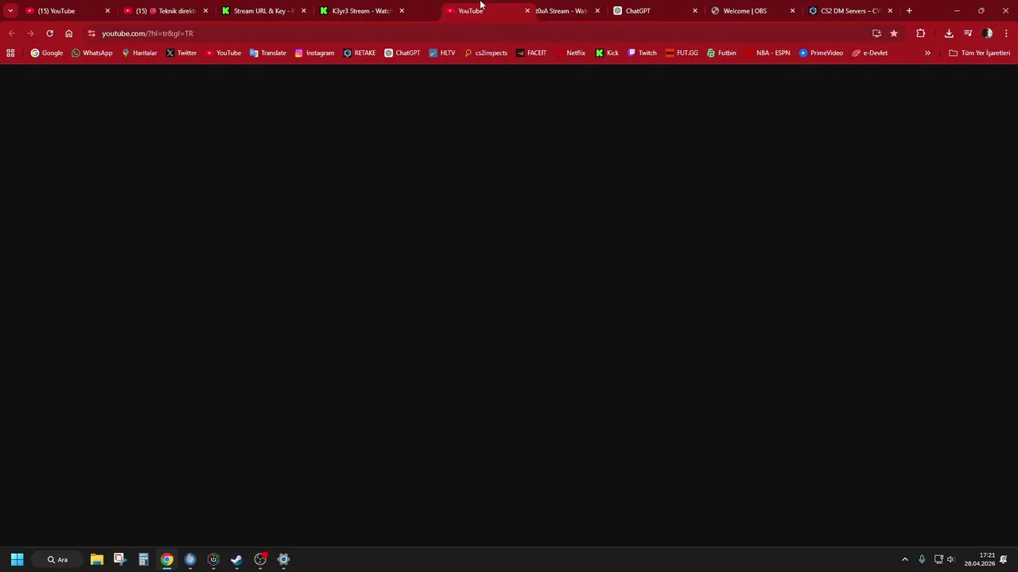This screenshot has width=1018, height=572.
Task: Click the taskbar Ara search box
Action: click(57, 559)
